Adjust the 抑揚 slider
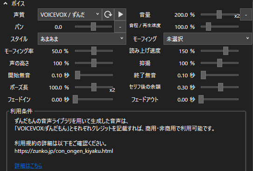 pyautogui.click(x=219, y=63)
